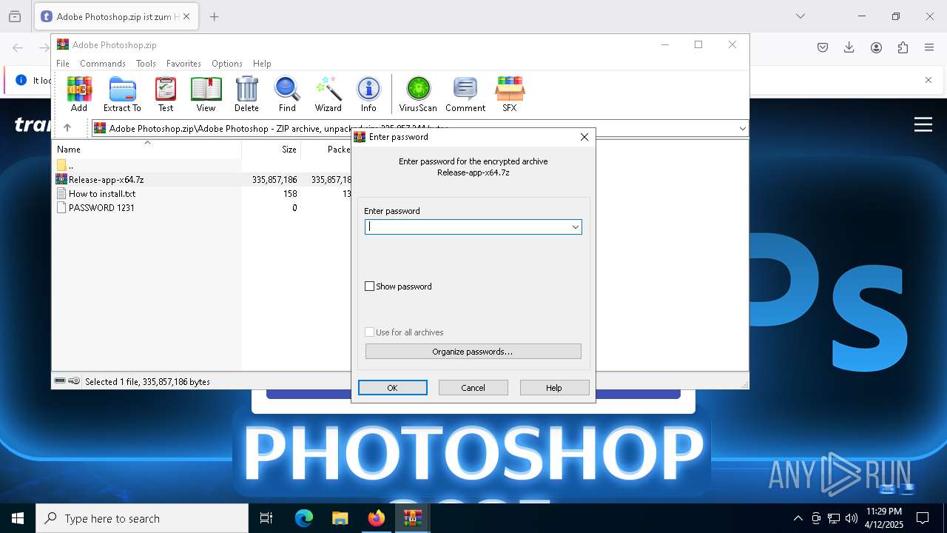Cancel the password dialog

click(x=473, y=388)
